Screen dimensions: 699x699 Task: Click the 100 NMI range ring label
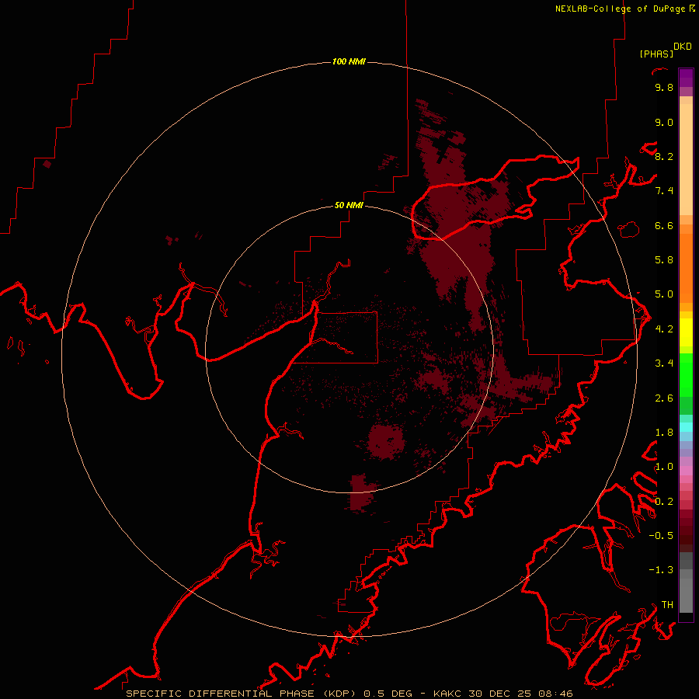(x=349, y=61)
